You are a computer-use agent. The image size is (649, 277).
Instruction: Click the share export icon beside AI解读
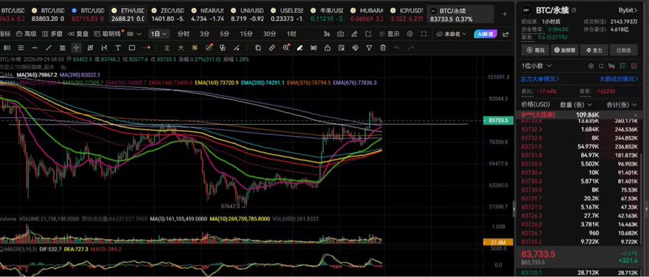(505, 35)
